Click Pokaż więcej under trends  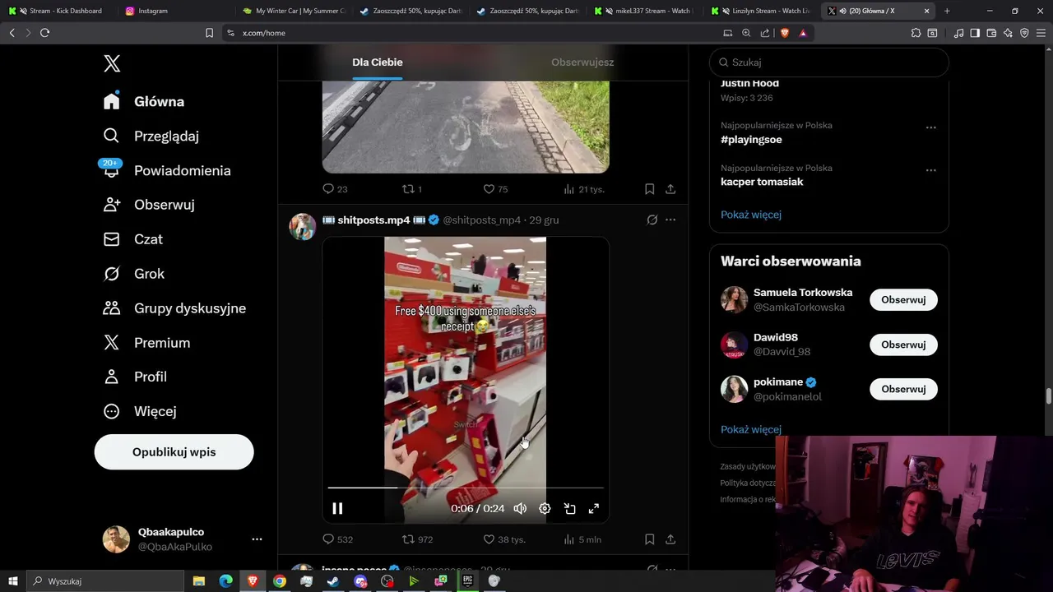pos(751,215)
